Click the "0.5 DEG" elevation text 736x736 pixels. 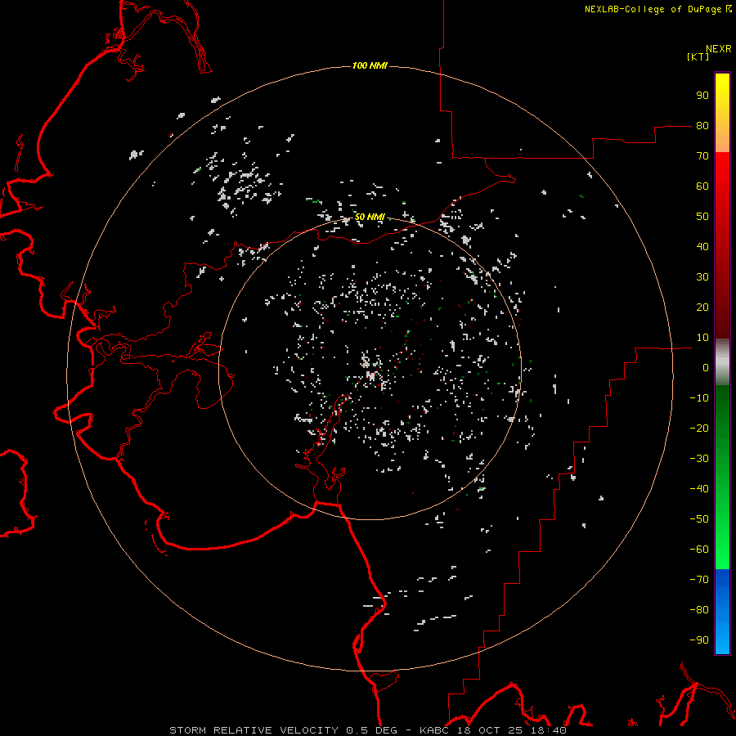pyautogui.click(x=372, y=730)
